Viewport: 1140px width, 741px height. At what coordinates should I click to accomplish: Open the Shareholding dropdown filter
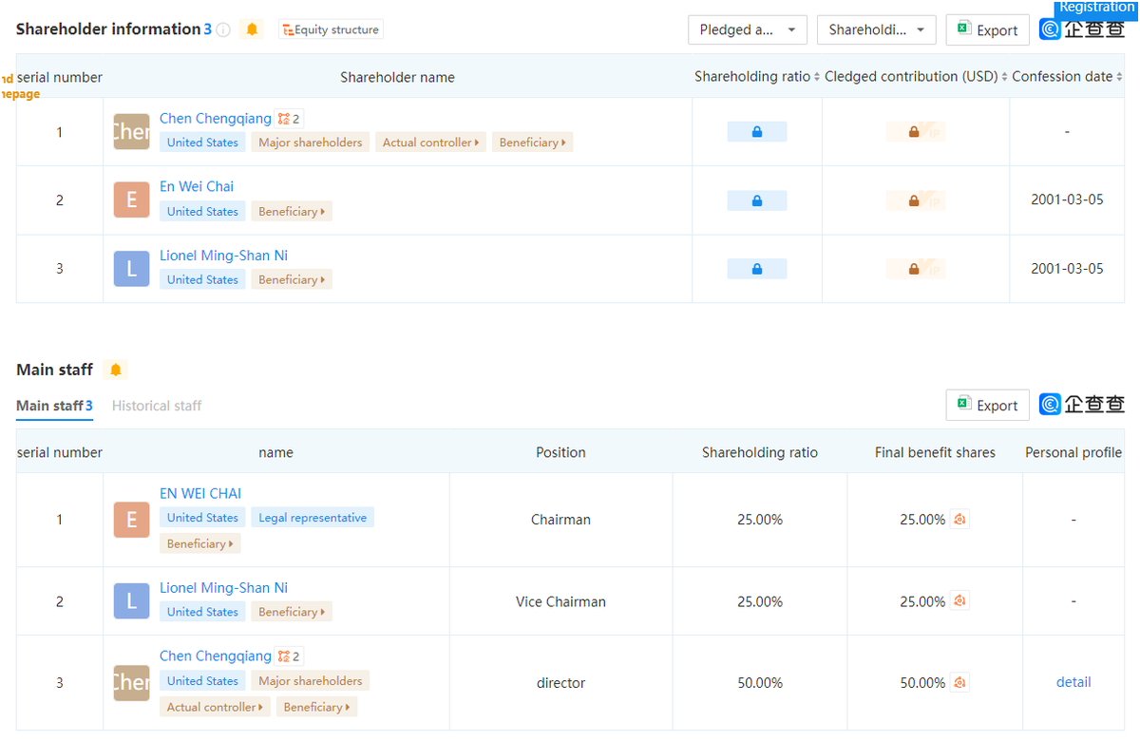tap(876, 30)
